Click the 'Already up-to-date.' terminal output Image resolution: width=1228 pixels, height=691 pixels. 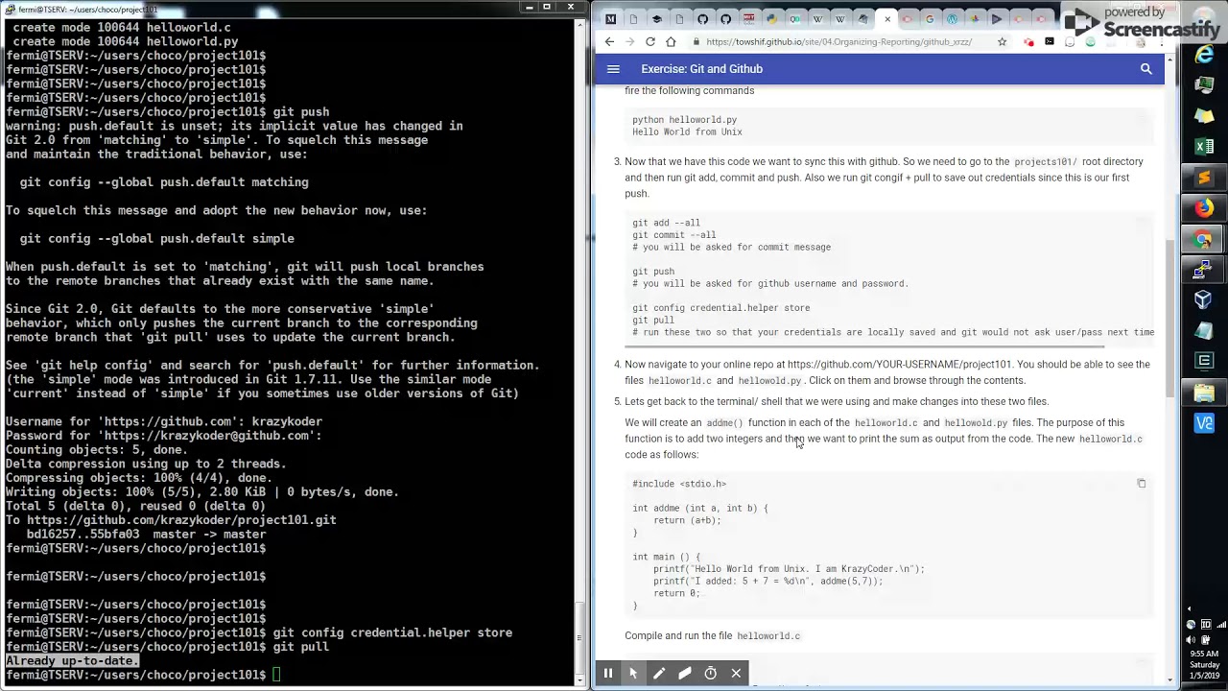click(72, 661)
